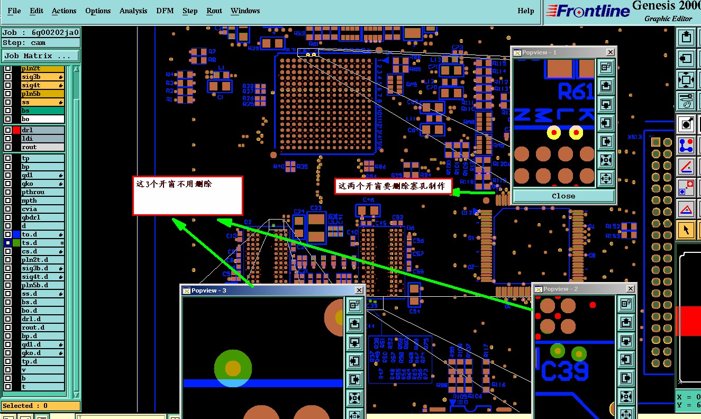Viewport: 701px width, 419px height.
Task: Click the zoom-in icon in Popview - 3
Action: 354,397
